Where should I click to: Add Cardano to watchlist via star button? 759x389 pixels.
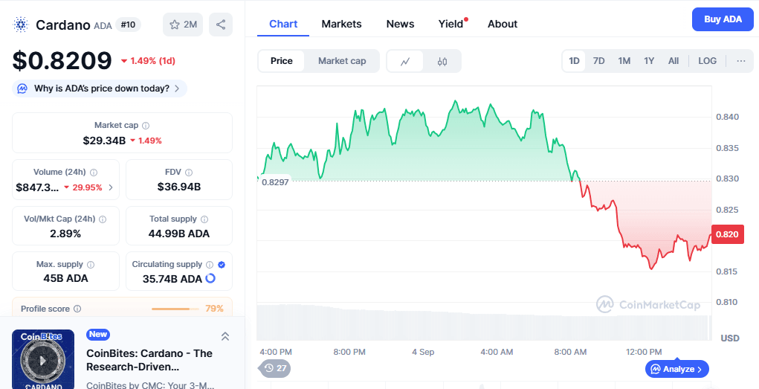[x=183, y=25]
